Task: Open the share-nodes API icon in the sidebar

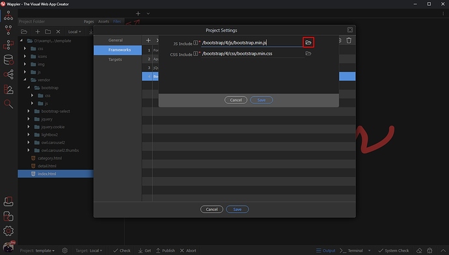Action: coord(8,74)
